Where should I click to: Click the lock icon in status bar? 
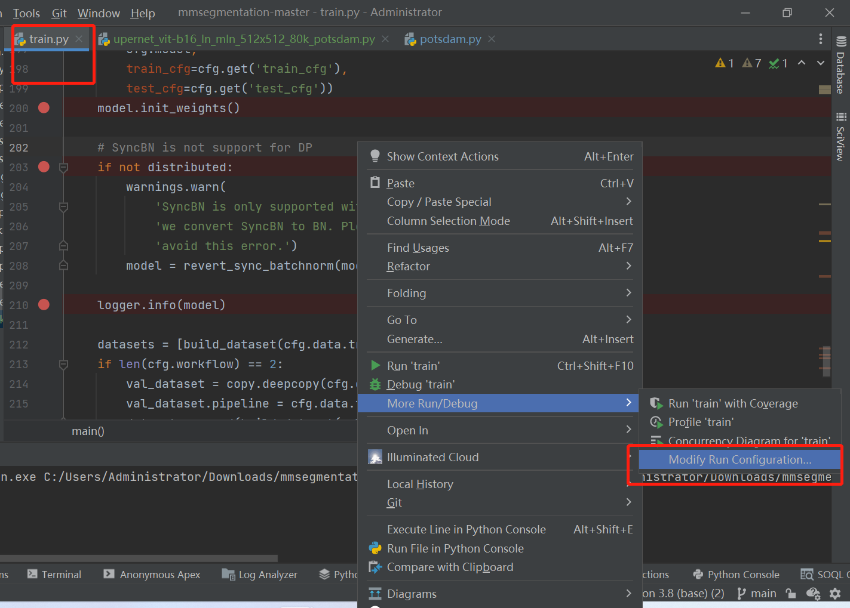(791, 594)
